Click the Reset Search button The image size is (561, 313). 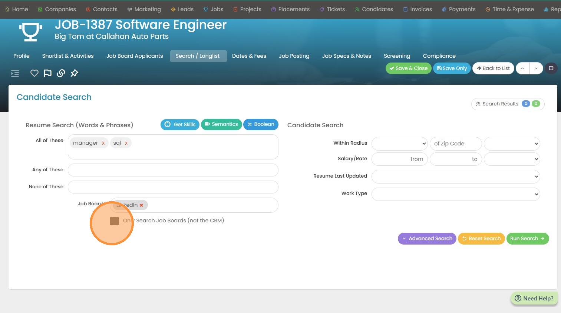point(481,239)
